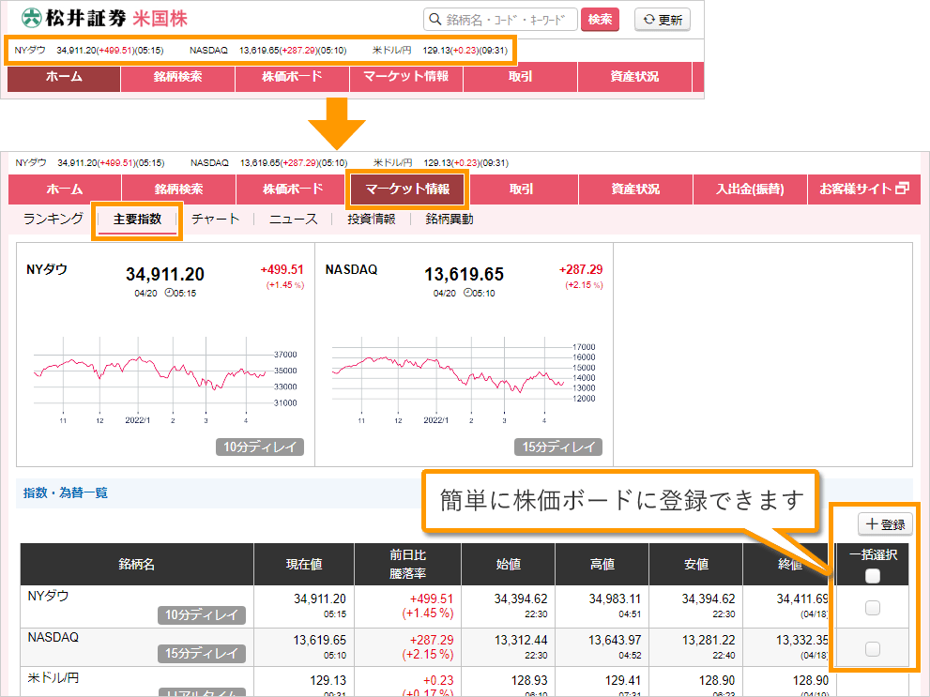Click the +2.15% change in the NASDAQ table row
The height and width of the screenshot is (697, 930).
point(428,655)
